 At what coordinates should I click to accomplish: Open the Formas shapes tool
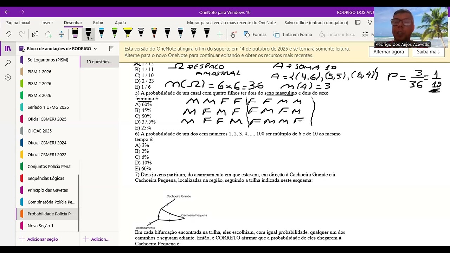(255, 34)
